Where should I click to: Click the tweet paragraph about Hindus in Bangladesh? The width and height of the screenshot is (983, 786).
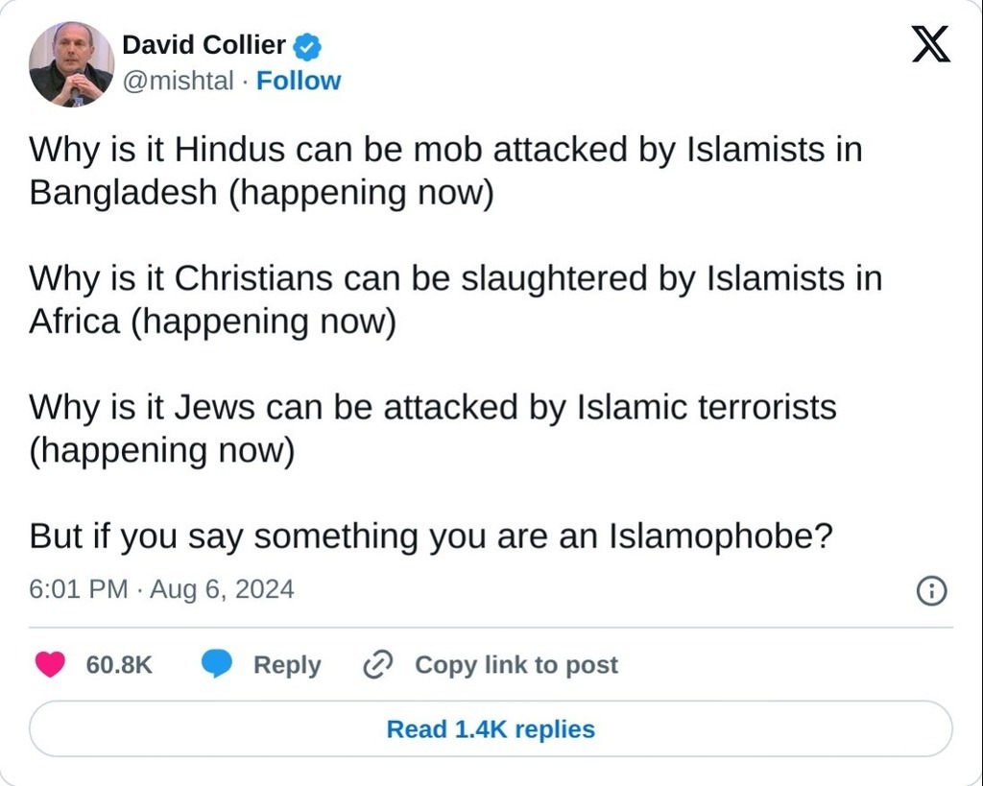pos(445,171)
